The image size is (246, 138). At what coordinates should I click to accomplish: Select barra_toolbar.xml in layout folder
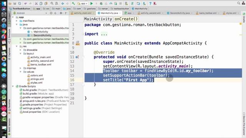[x=41, y=64]
